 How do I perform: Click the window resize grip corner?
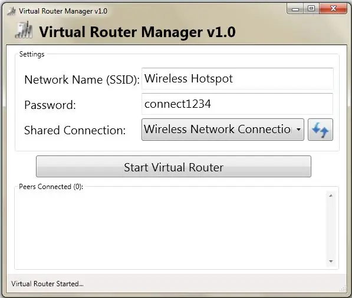click(343, 289)
